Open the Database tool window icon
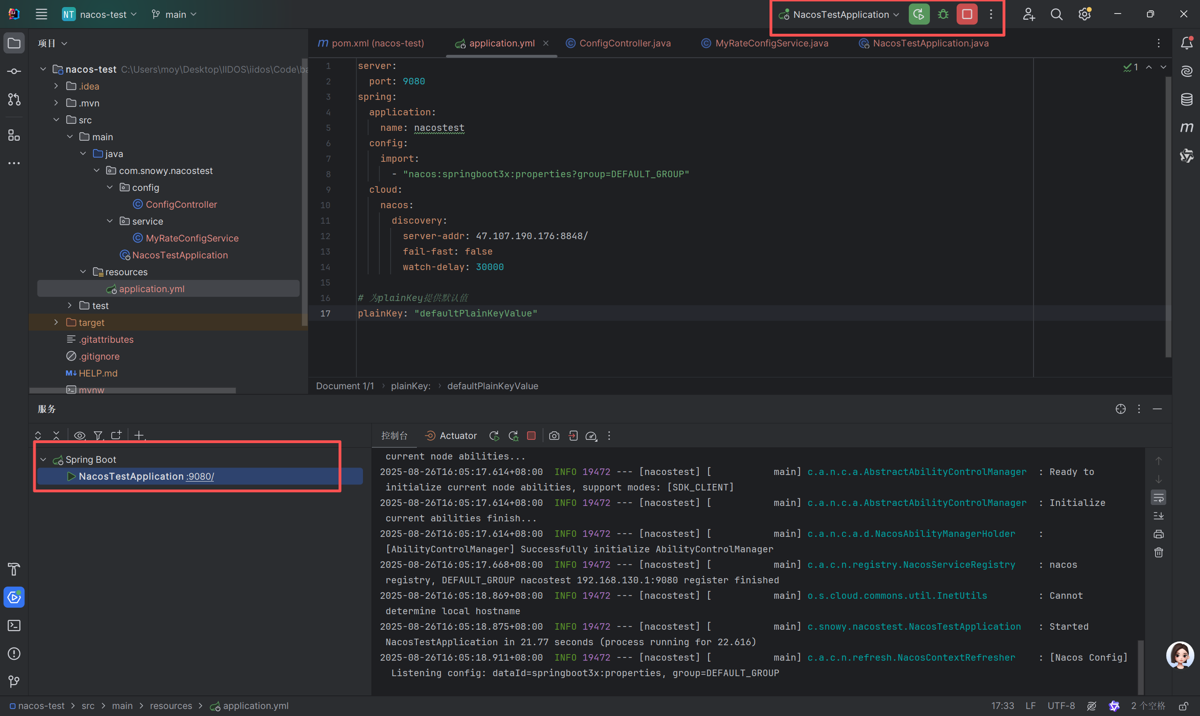Image resolution: width=1200 pixels, height=716 pixels. pos(1186,99)
